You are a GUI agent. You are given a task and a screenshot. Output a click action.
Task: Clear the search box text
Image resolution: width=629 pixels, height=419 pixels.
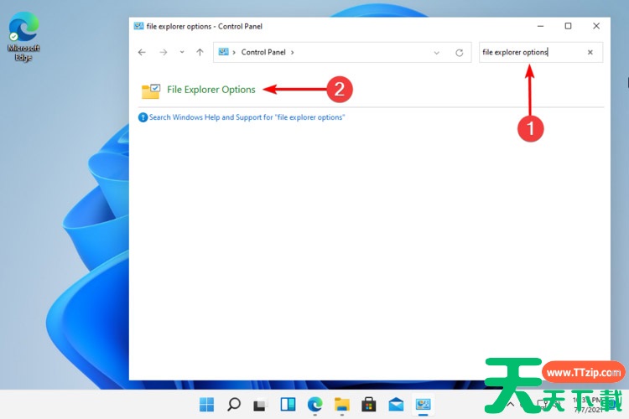590,52
